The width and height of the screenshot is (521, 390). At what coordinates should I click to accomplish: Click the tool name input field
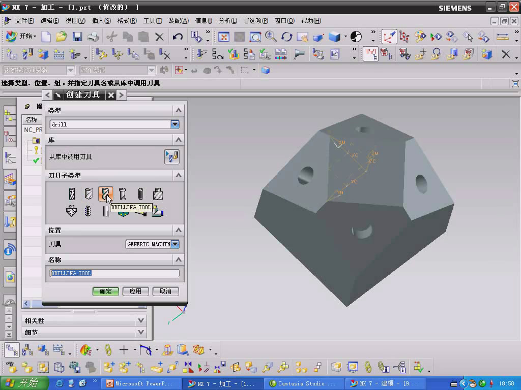(114, 273)
